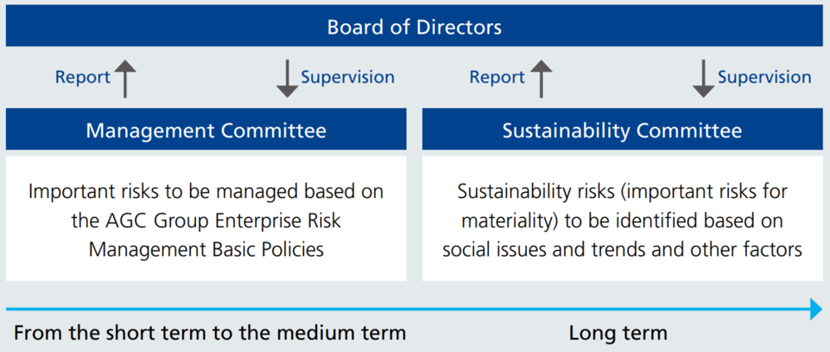This screenshot has height=352, width=830.
Task: Click the Supervision label above Management Committee
Action: [348, 78]
